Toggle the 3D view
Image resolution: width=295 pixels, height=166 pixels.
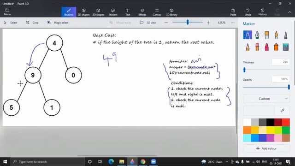pos(148,23)
